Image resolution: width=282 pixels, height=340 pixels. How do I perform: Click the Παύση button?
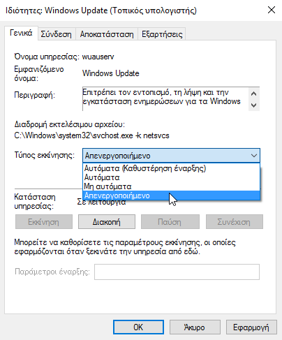[170, 222]
